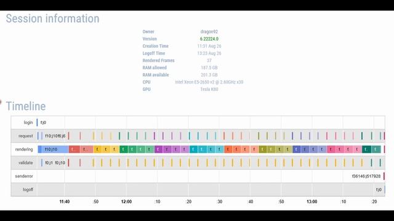Click the f:j0 label in login row
Viewport: 394px width, 221px height.
click(x=43, y=123)
